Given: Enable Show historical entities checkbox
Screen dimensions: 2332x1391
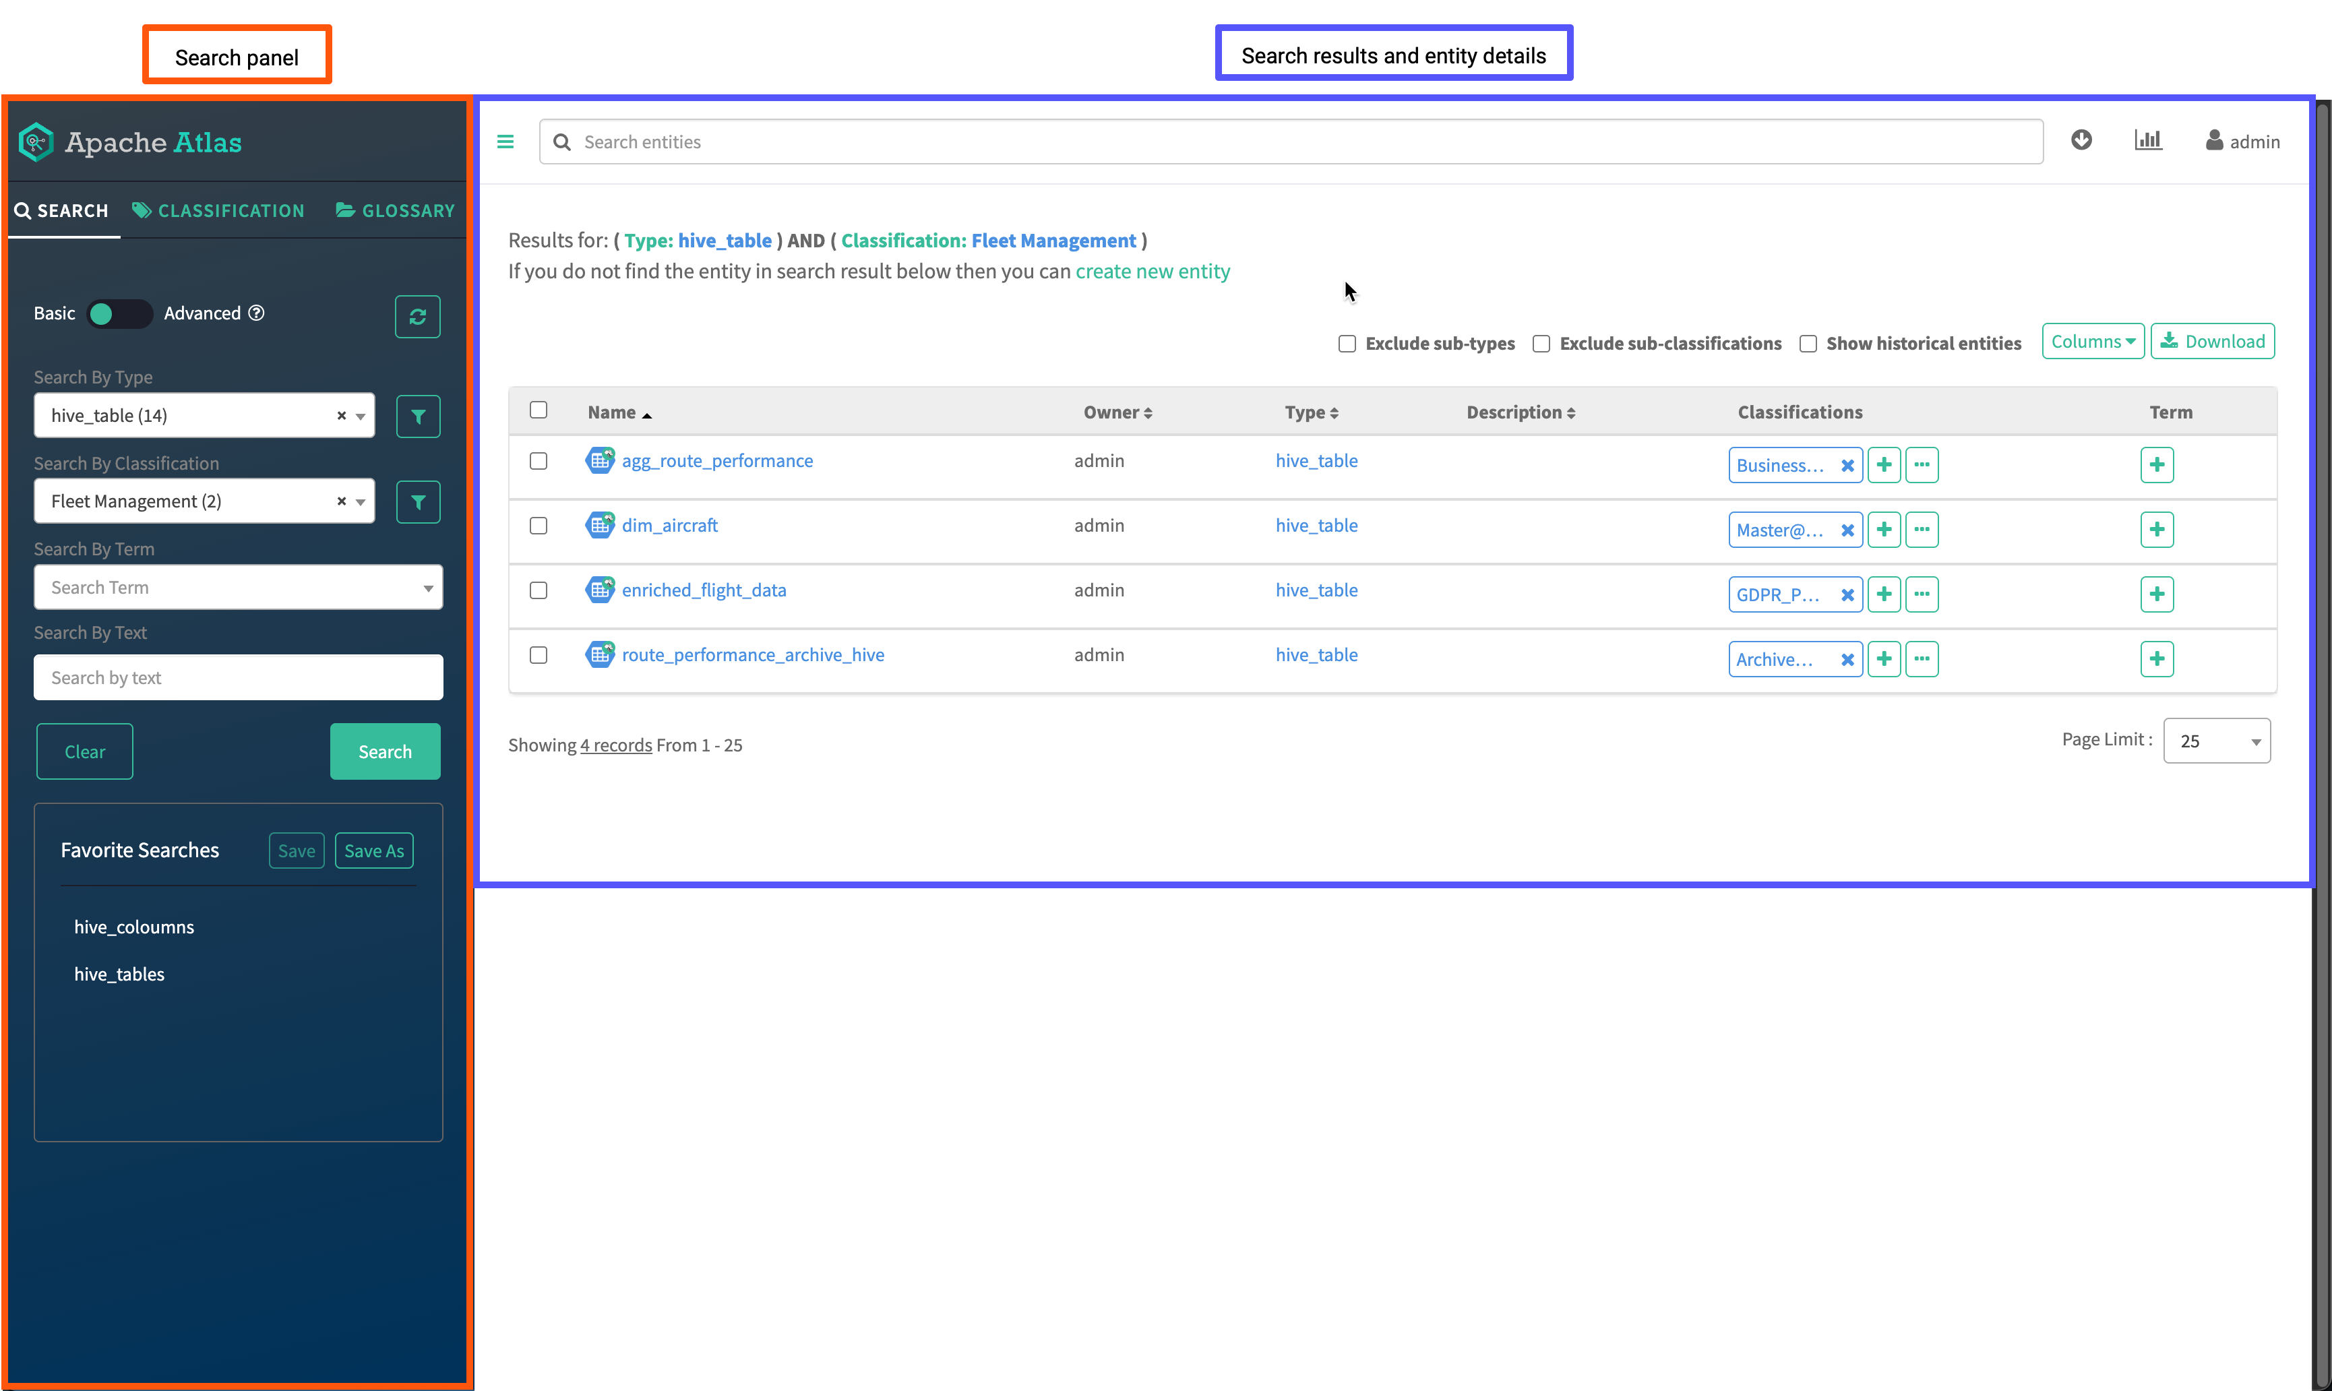Looking at the screenshot, I should (x=1808, y=344).
